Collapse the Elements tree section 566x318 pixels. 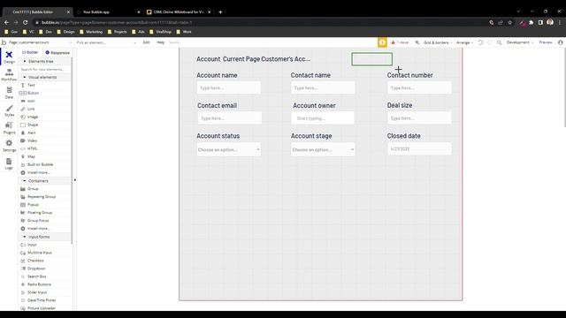click(x=25, y=61)
